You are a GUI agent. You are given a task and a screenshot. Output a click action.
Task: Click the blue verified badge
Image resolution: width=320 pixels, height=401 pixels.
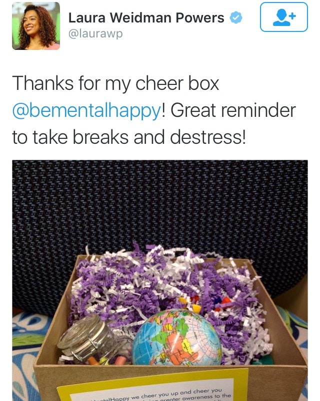[236, 17]
